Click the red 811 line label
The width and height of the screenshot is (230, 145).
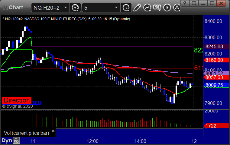(x=199, y=68)
